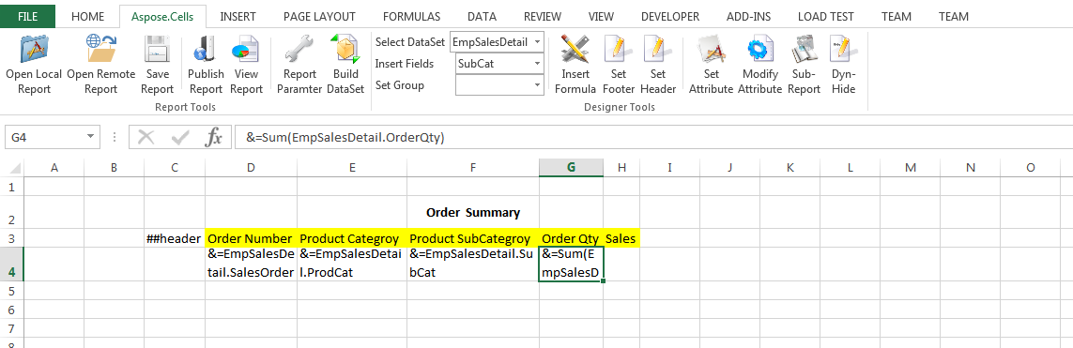The image size is (1073, 348).
Task: Open the Insert Function fx button
Action: tap(214, 138)
